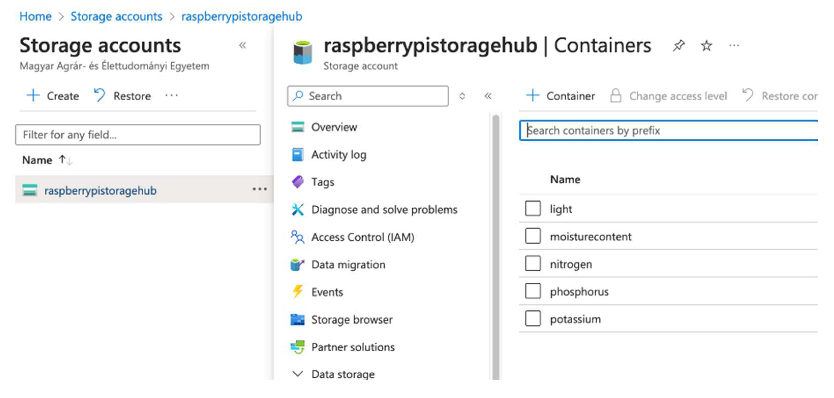This screenshot has width=834, height=398.
Task: Click the Events lightning bolt icon
Action: (x=298, y=292)
